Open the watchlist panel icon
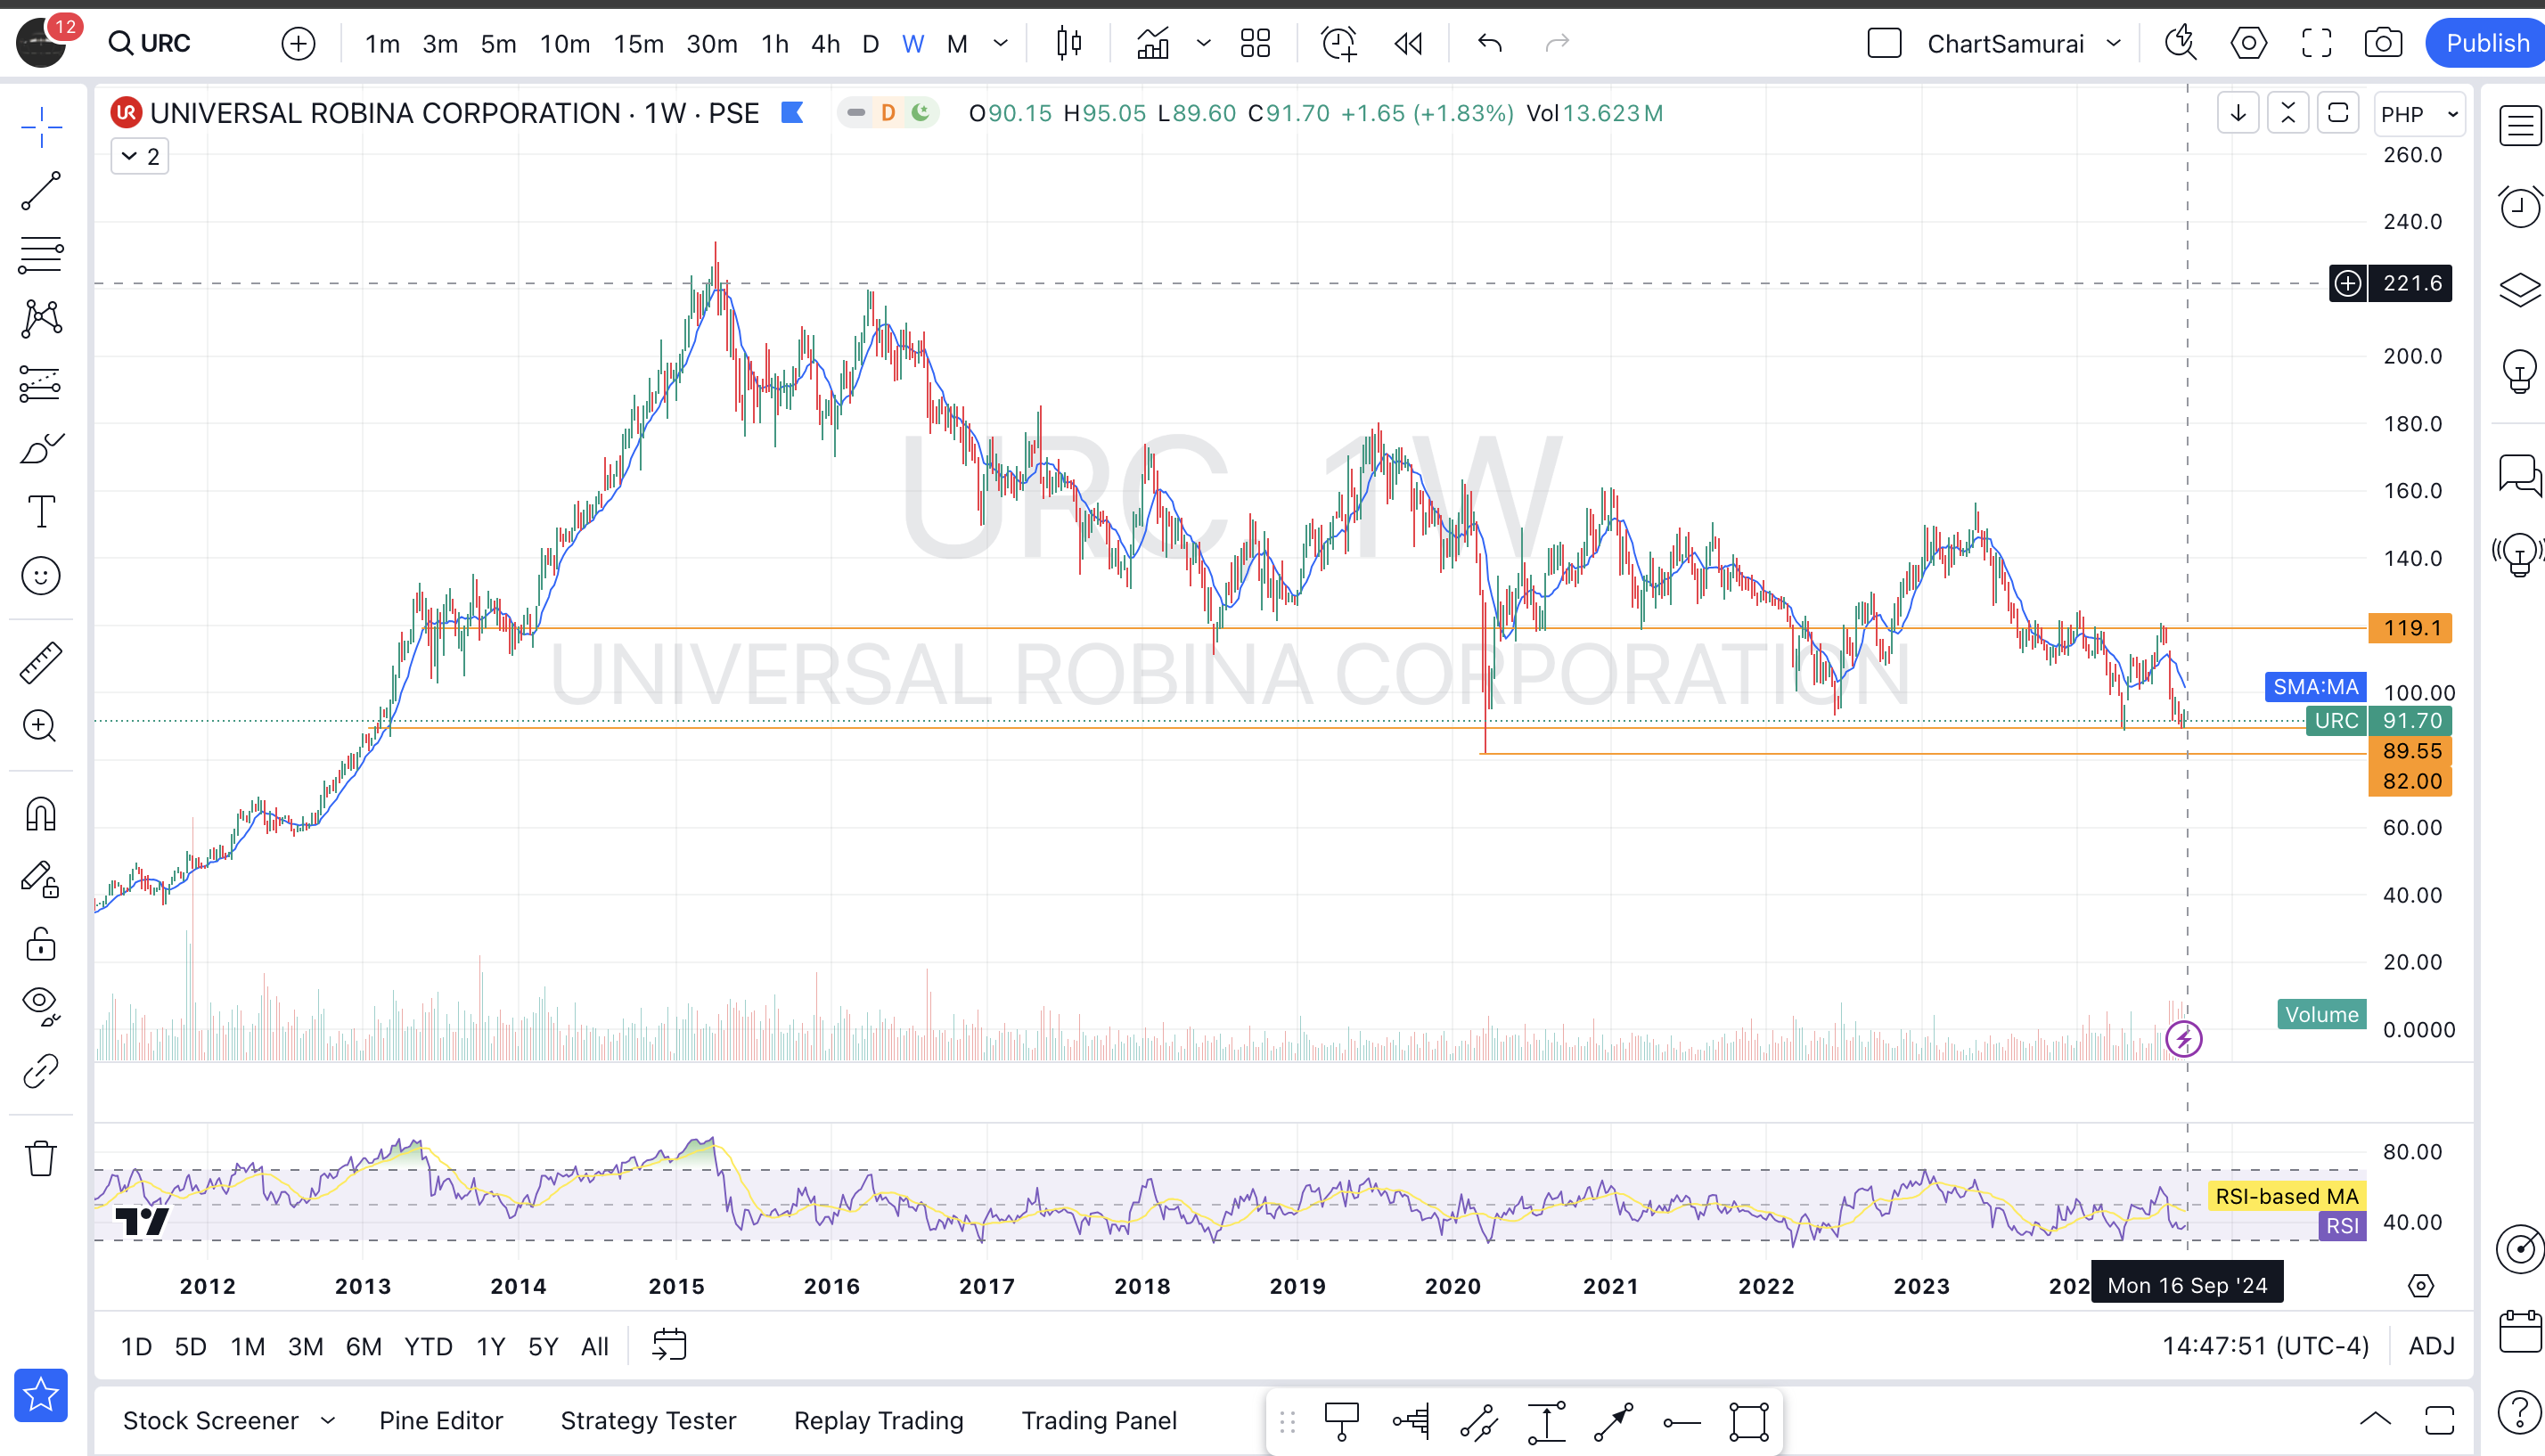 (x=2519, y=127)
